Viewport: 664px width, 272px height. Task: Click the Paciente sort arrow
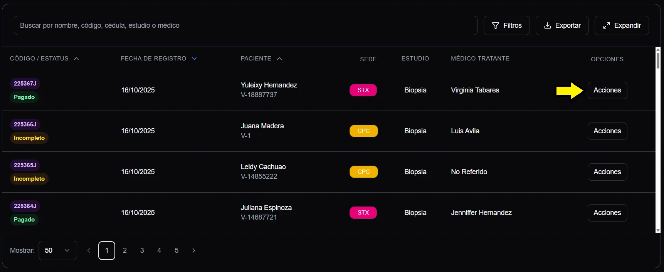tap(279, 59)
